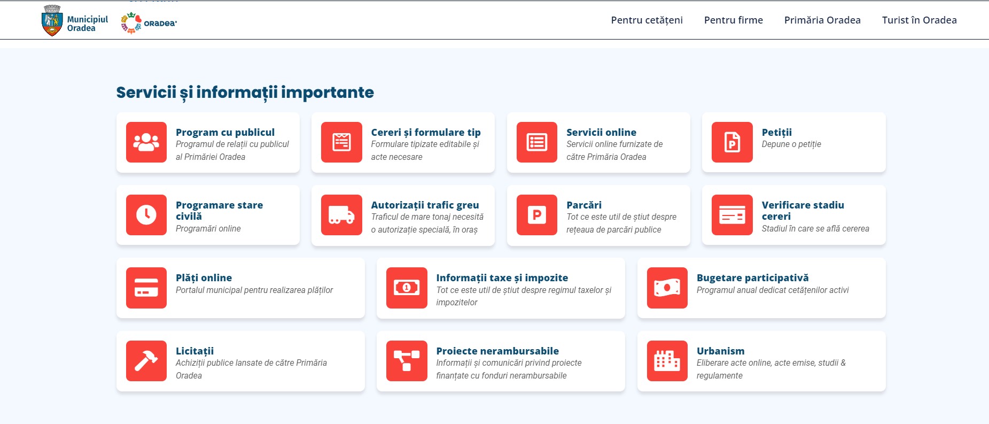The width and height of the screenshot is (989, 424).
Task: Open the Cereri și formulare tip form icon
Action: click(x=341, y=142)
